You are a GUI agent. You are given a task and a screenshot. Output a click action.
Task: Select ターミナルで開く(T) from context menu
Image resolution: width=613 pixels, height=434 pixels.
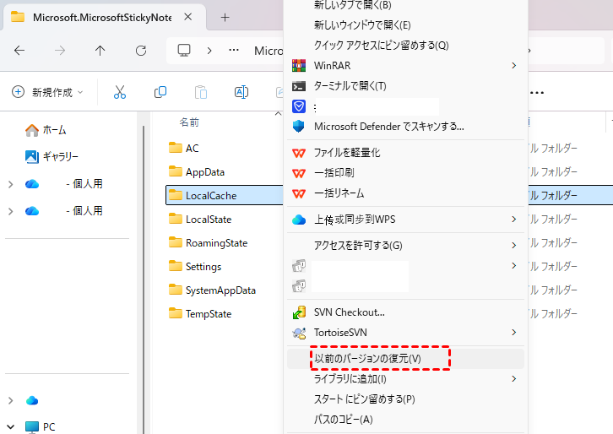pos(350,85)
